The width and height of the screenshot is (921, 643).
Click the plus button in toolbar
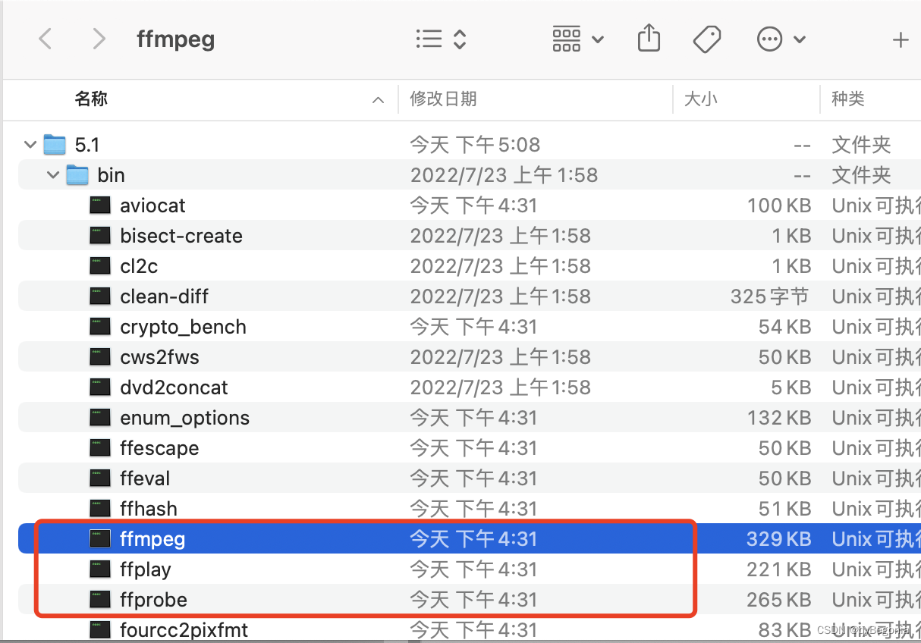tap(901, 39)
